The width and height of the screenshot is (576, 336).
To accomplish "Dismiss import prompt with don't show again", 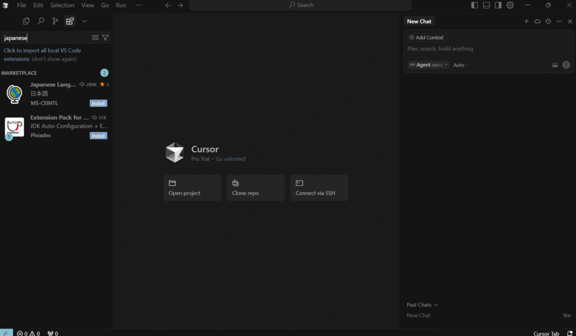I will tap(54, 59).
